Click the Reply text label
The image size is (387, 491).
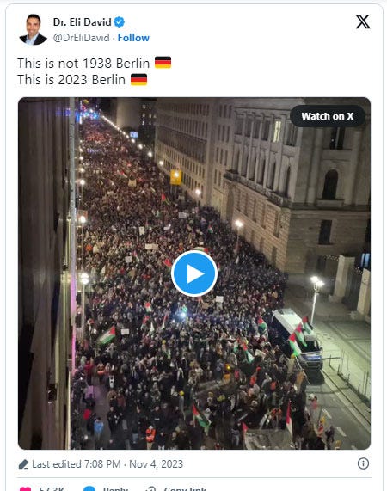(x=115, y=488)
